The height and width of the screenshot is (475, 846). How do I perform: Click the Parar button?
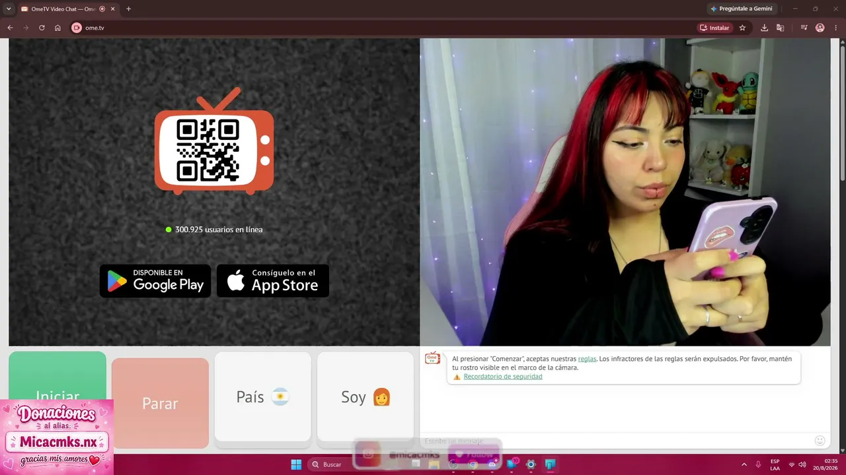[160, 403]
